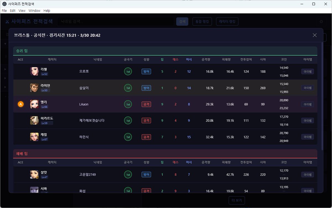Click 캐럴 character portrait
This screenshot has width=332, height=208.
[x=34, y=137]
